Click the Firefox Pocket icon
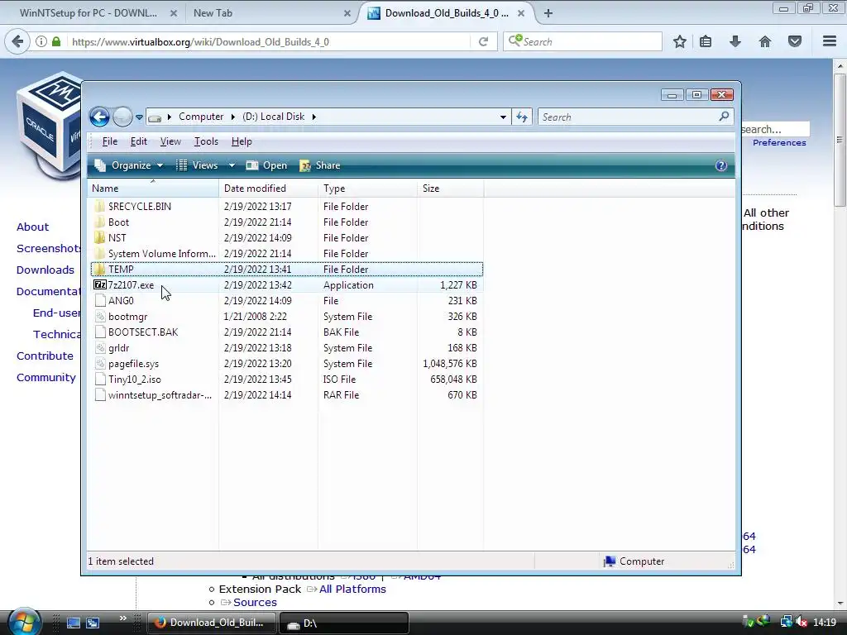847x635 pixels. [x=795, y=41]
